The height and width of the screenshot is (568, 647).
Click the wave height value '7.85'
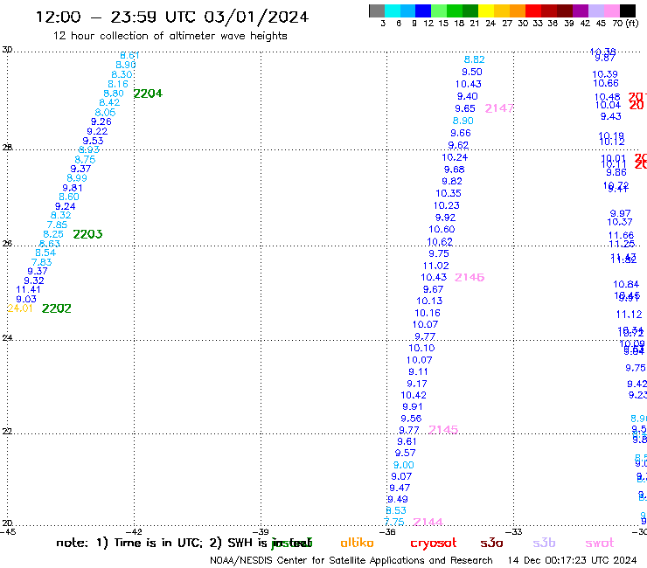point(57,225)
